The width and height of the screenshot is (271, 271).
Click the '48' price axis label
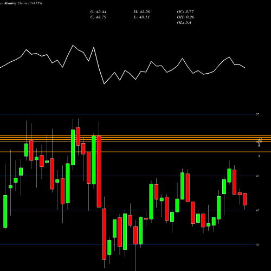click(x=257, y=176)
